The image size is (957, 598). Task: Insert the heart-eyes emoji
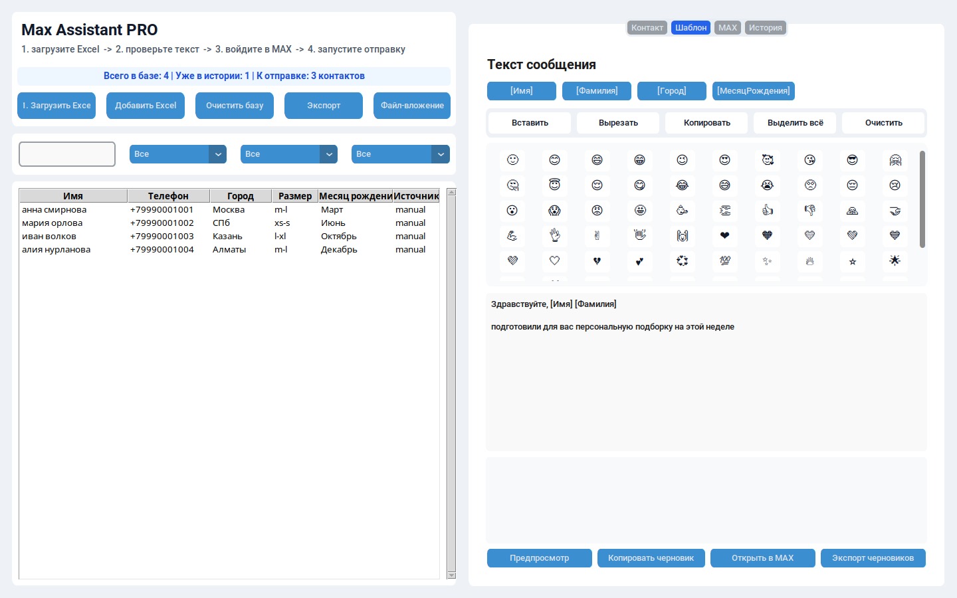pyautogui.click(x=725, y=160)
